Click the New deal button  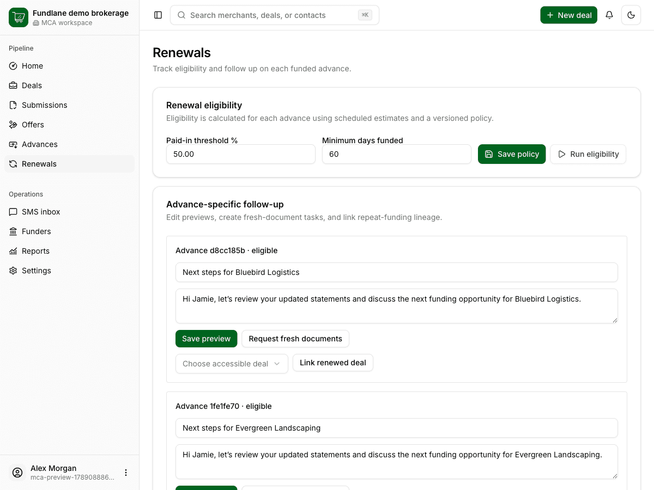click(568, 15)
